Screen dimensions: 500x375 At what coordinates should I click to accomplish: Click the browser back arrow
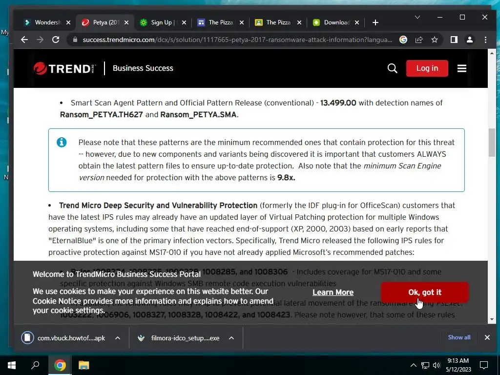coord(24,40)
